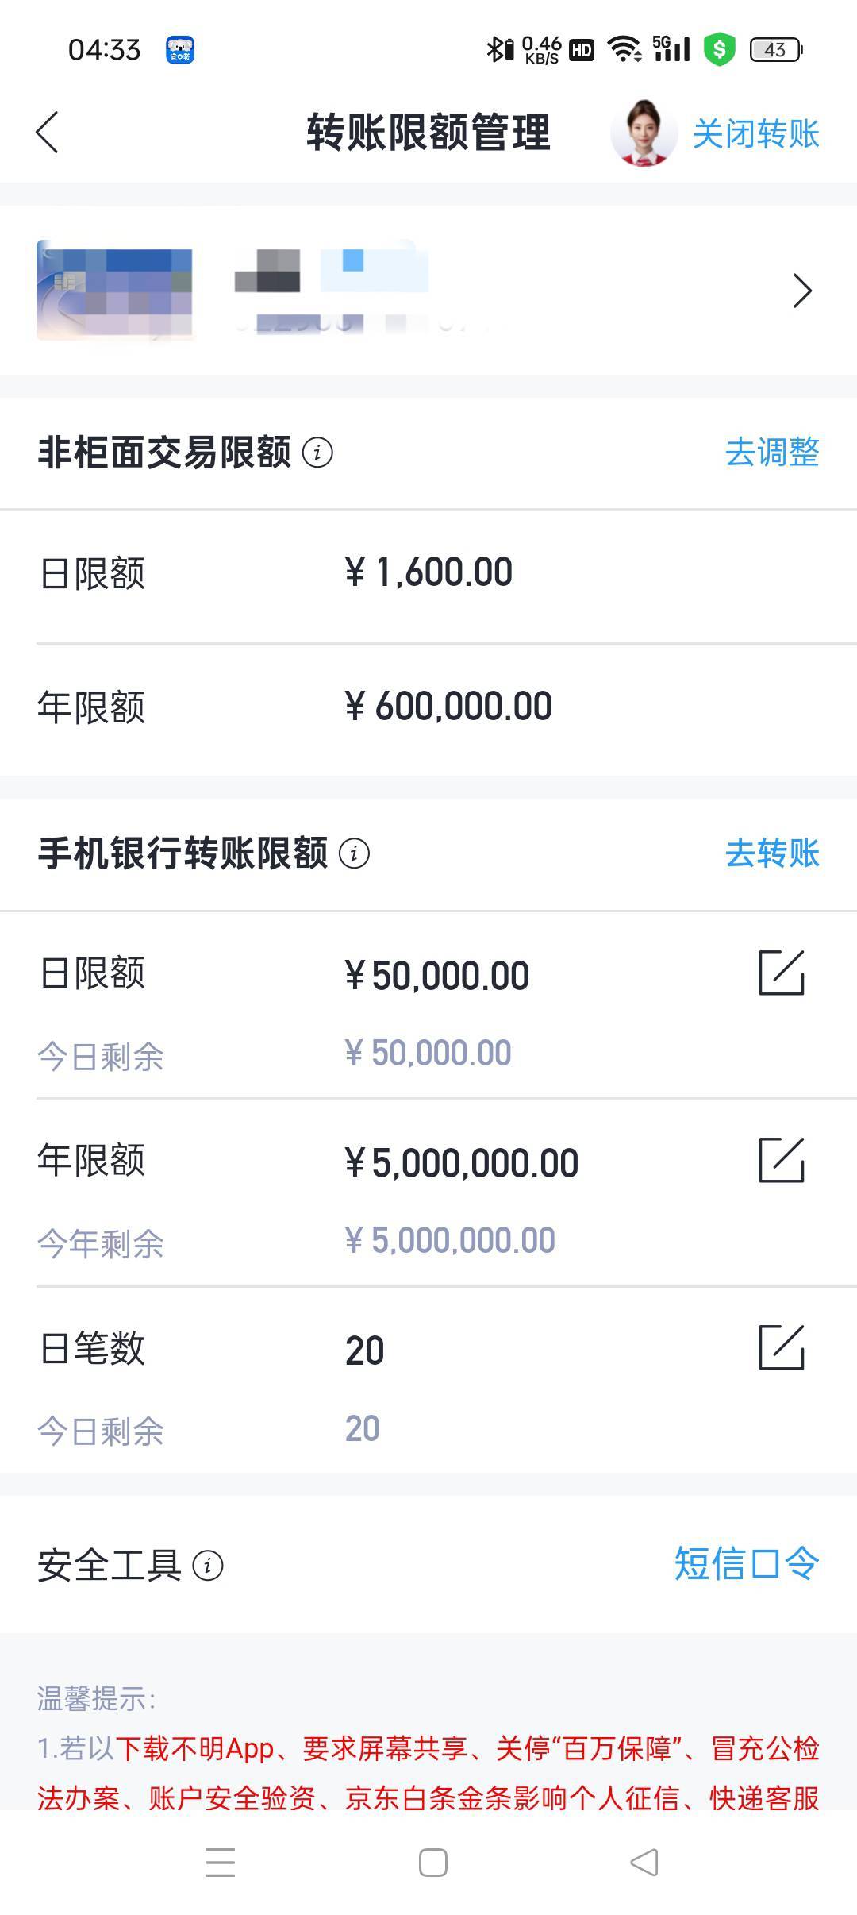857x1915 pixels.
Task: Tap info icon beside 非柜面交易限额
Action: click(317, 453)
